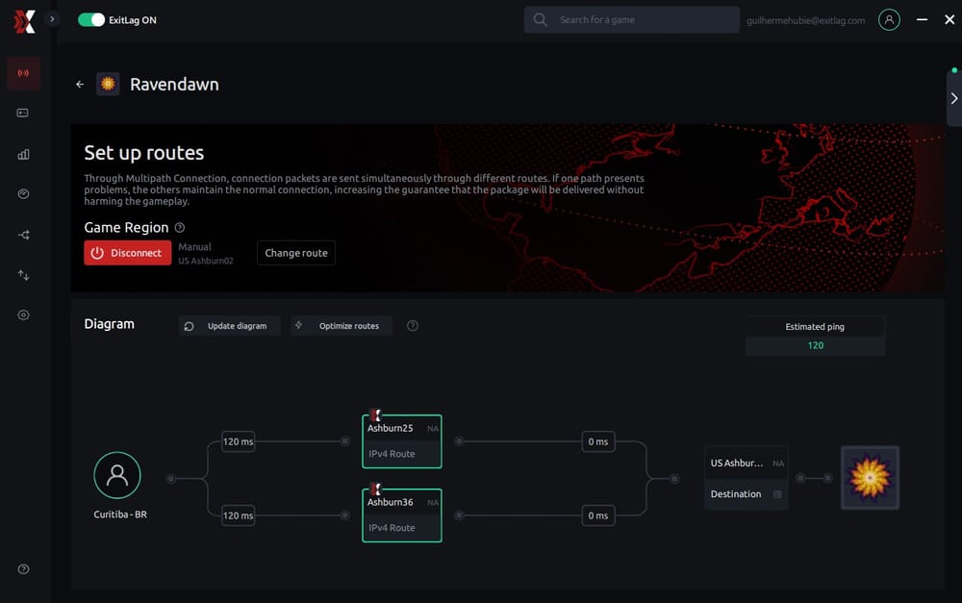The height and width of the screenshot is (603, 962).
Task: Click the Curitiba - BR label
Action: [x=120, y=515]
